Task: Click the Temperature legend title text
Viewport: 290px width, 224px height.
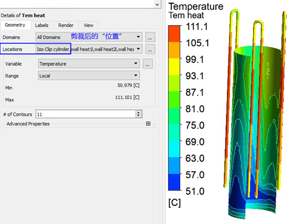Action: pyautogui.click(x=196, y=7)
